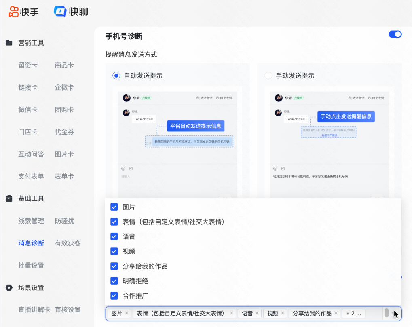The width and height of the screenshot is (412, 327).
Task: Open the 链接卡 menu item
Action: tap(27, 87)
